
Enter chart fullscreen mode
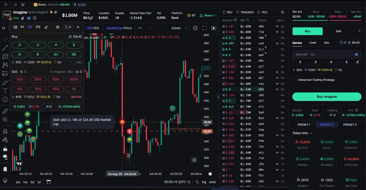click(205, 28)
